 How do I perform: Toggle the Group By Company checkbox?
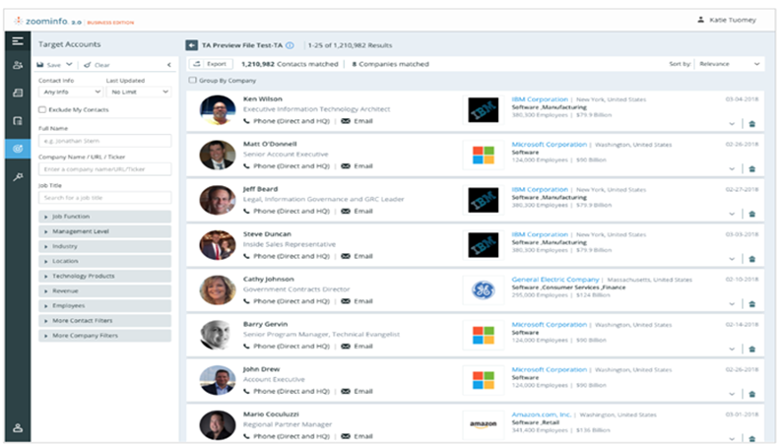click(192, 80)
